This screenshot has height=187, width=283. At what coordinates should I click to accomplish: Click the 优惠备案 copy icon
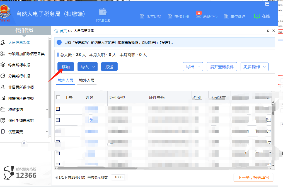3,132
